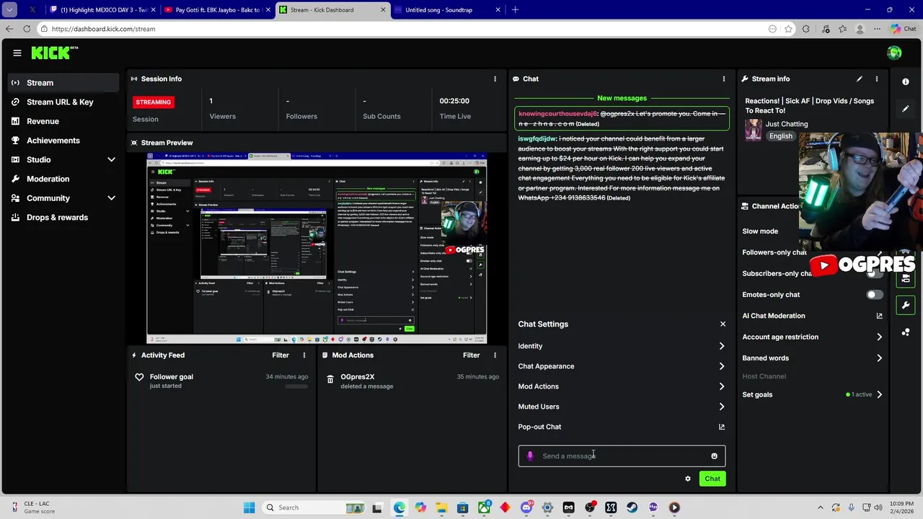Screen dimensions: 923x519
Task: Click Just Chatting category label
Action: coord(787,124)
